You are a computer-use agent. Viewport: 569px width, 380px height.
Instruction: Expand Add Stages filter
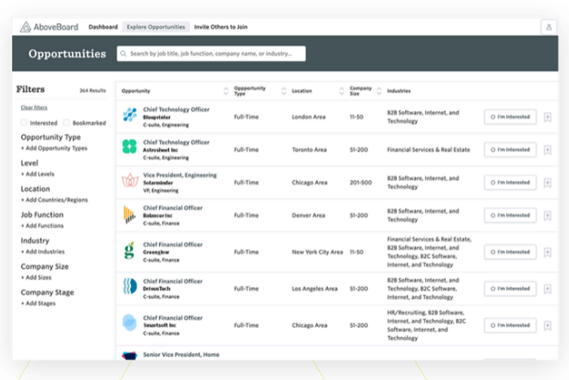pos(38,303)
